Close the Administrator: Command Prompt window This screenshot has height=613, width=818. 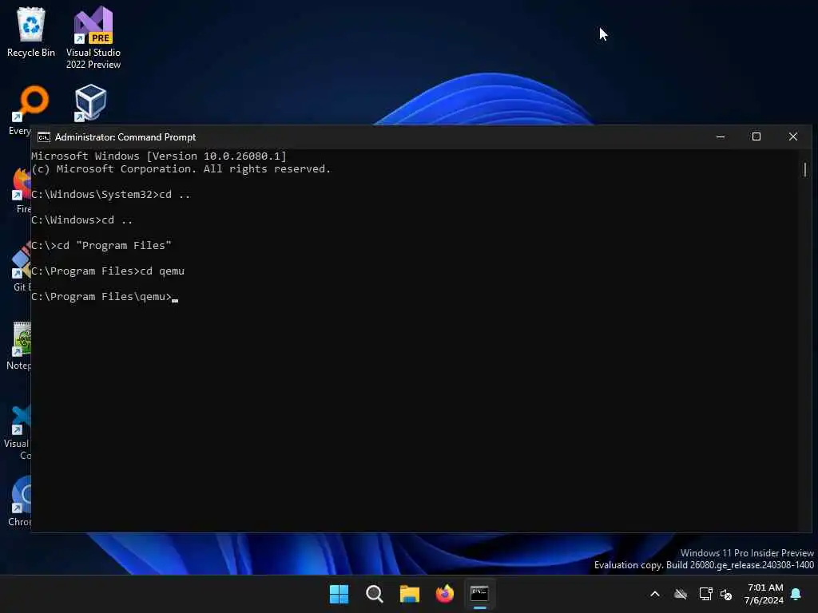pyautogui.click(x=793, y=136)
